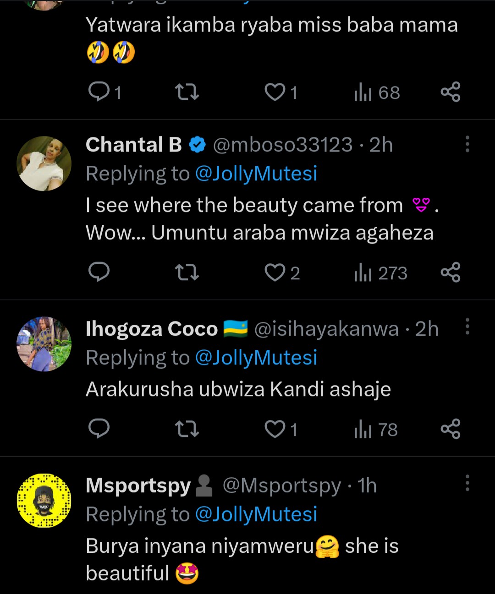Repost the 'Yatwara ikamba' reply
Viewport: 495px width, 594px height.
point(187,93)
